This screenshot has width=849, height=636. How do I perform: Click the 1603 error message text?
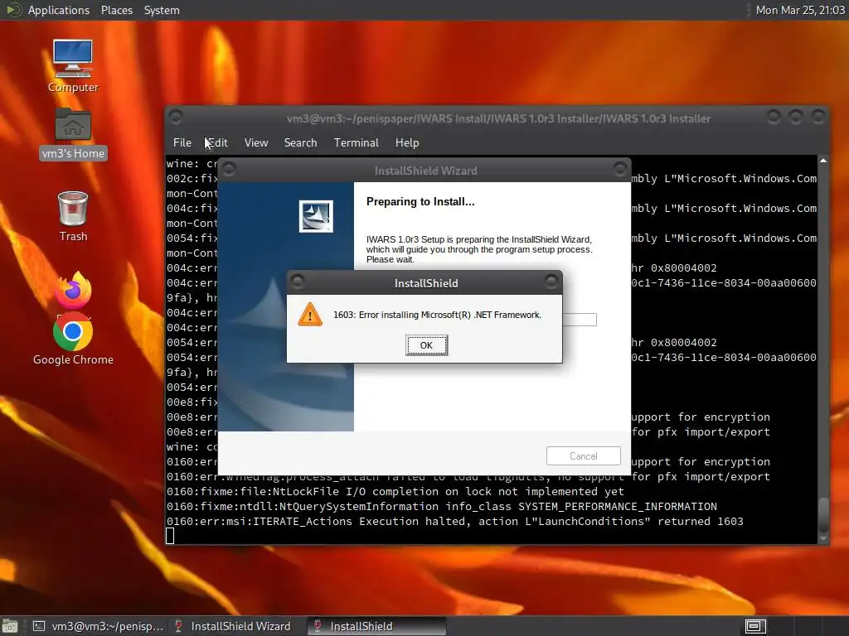437,315
